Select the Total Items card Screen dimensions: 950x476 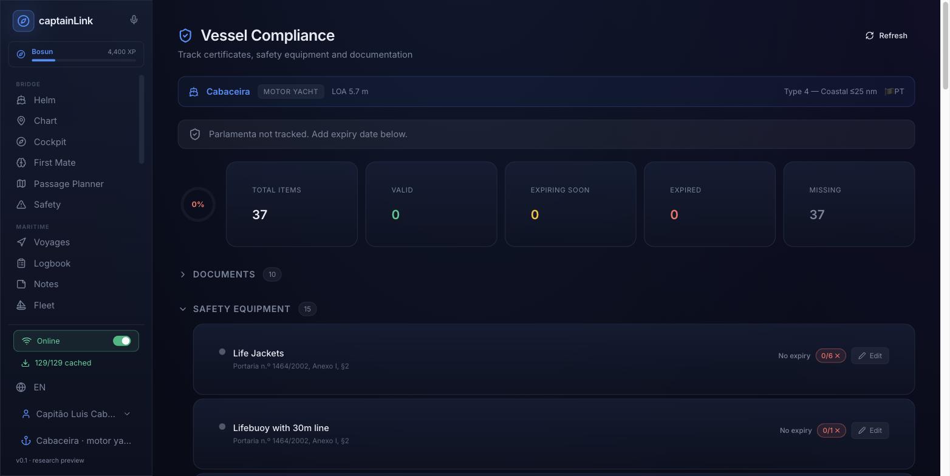[292, 204]
